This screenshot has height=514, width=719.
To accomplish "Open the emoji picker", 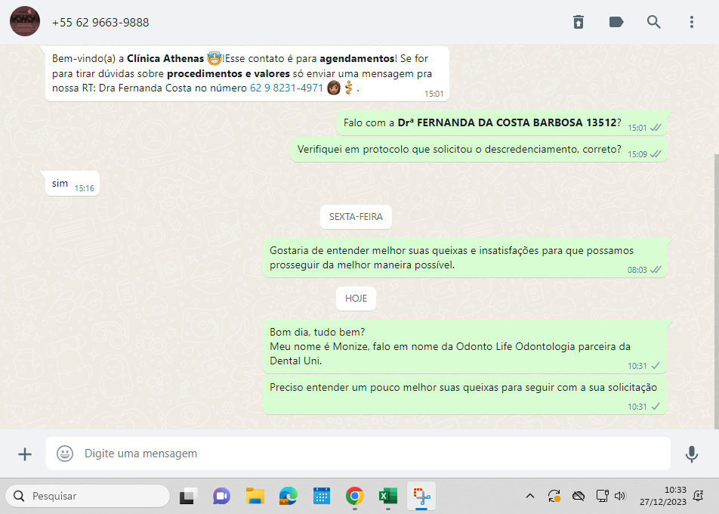I will (x=65, y=454).
